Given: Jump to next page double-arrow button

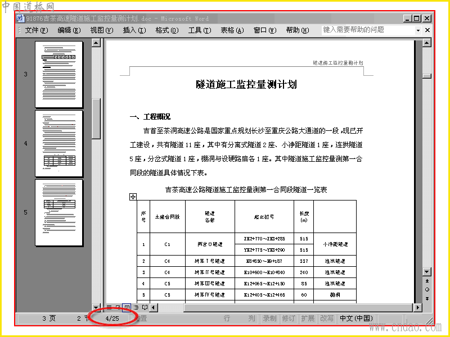Looking at the screenshot, I should pyautogui.click(x=427, y=299).
